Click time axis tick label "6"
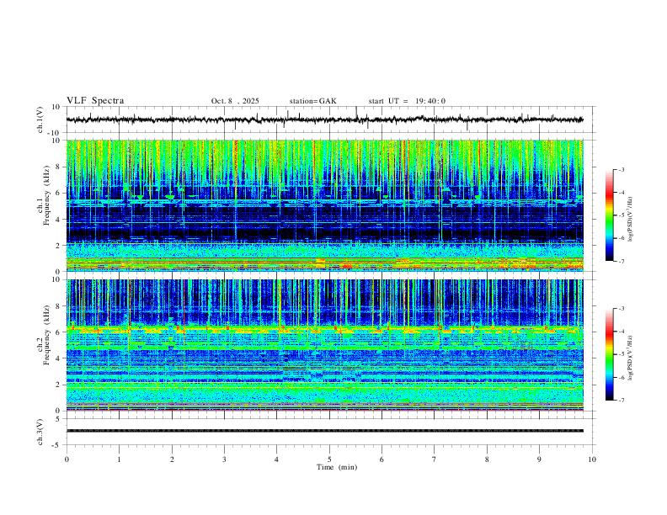 (382, 459)
